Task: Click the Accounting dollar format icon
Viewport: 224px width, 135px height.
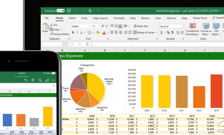Action: tap(161, 32)
